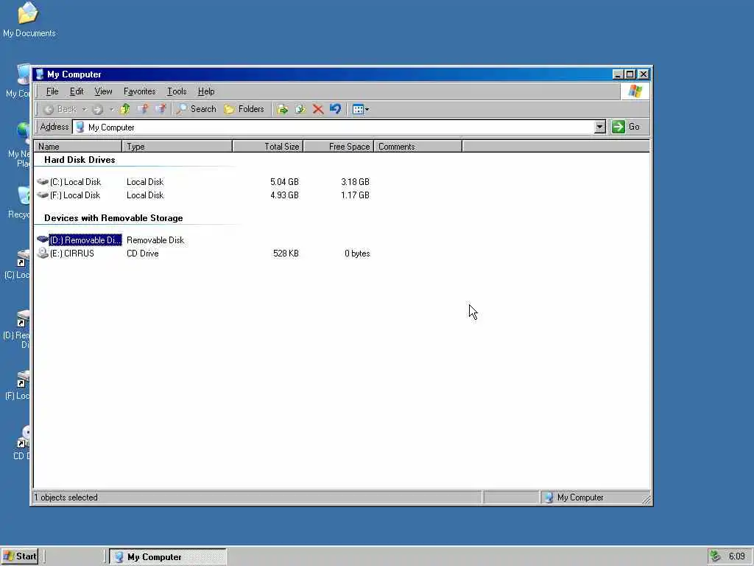Click the 5.04 GB total size value

(284, 182)
